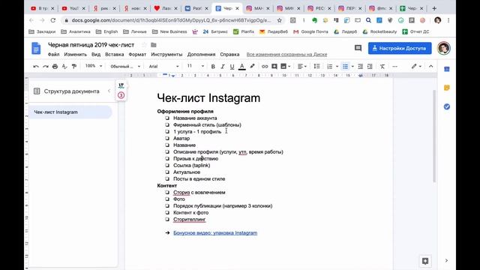Screen dimensions: 480x270
Task: Star the document next to title
Action: 144,45
